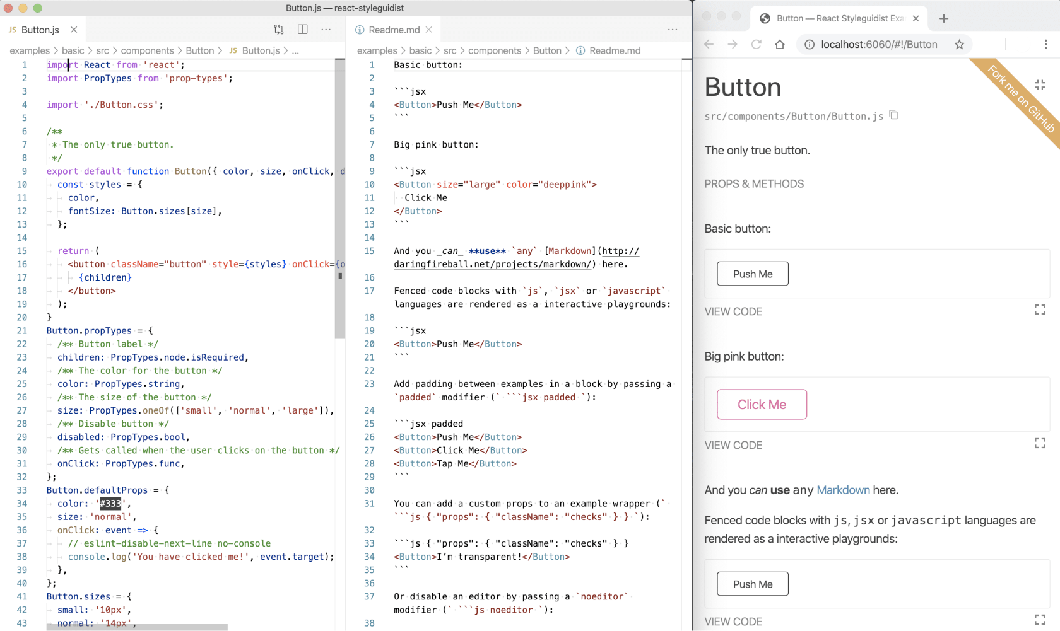Open the browser three-dot menu
The height and width of the screenshot is (631, 1060).
coord(1045,44)
